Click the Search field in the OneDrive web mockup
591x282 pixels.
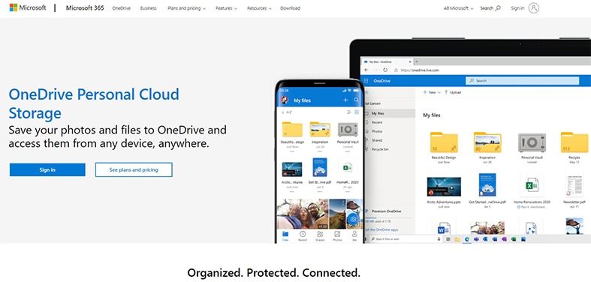tap(523, 80)
